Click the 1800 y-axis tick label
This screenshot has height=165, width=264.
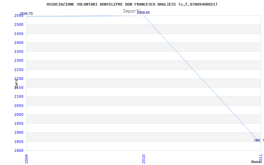click(x=19, y=151)
